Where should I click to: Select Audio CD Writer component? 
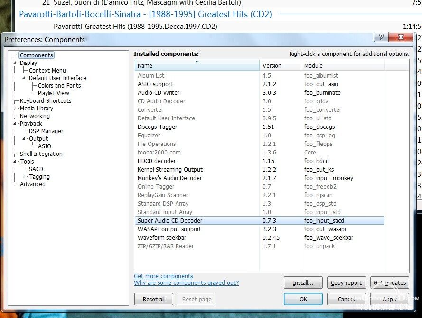tap(260, 93)
